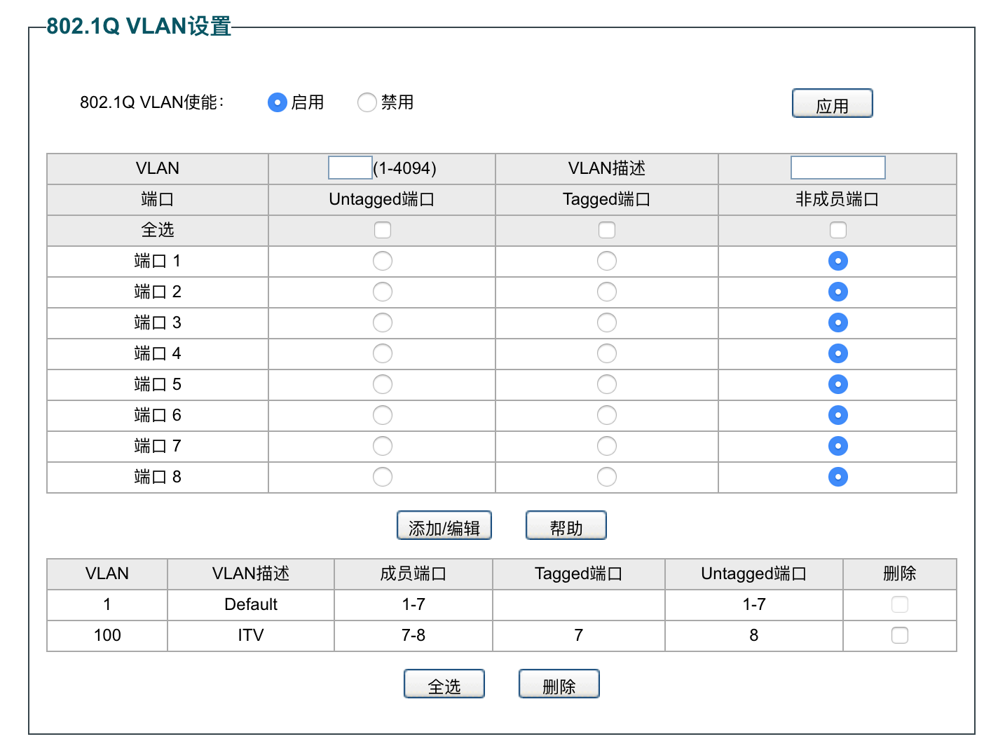
Task: Select 非成员端口 radio for 端口 3
Action: pos(837,323)
